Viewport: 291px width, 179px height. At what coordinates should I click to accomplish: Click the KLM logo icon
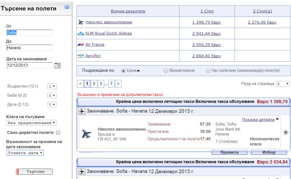click(x=81, y=34)
